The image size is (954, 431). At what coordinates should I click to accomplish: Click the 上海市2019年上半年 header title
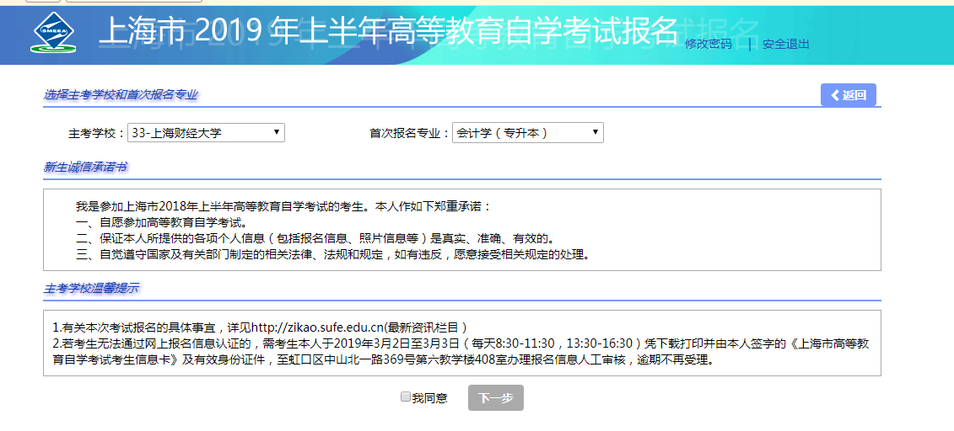point(388,32)
